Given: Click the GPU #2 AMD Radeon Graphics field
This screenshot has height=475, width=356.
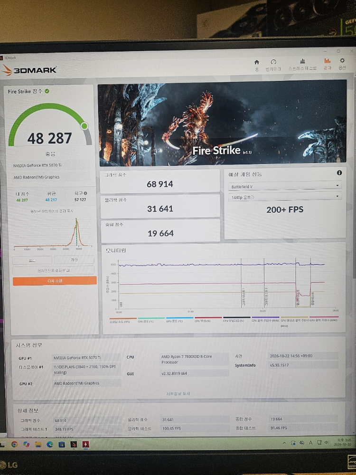Looking at the screenshot, I should tap(86, 383).
